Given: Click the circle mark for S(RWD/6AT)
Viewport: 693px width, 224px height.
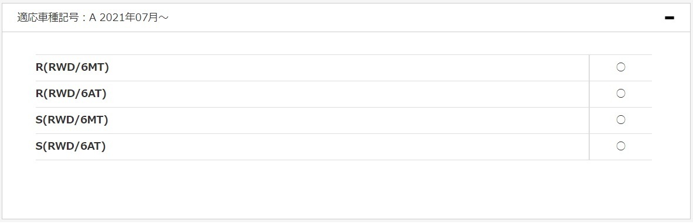Looking at the screenshot, I should tap(620, 146).
